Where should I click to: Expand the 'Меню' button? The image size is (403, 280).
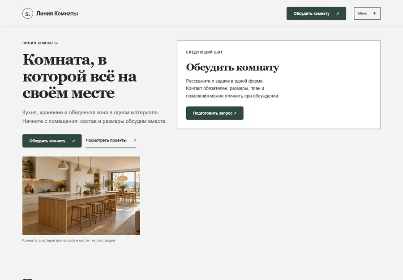367,13
